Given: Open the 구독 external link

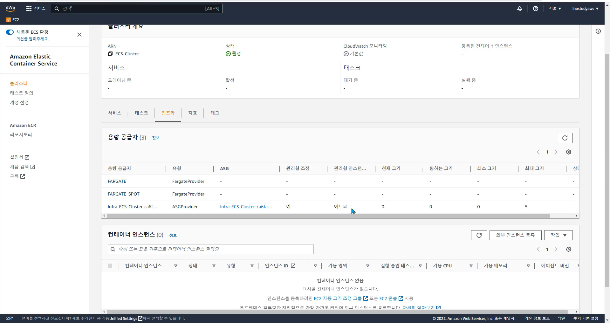Looking at the screenshot, I should tap(17, 176).
